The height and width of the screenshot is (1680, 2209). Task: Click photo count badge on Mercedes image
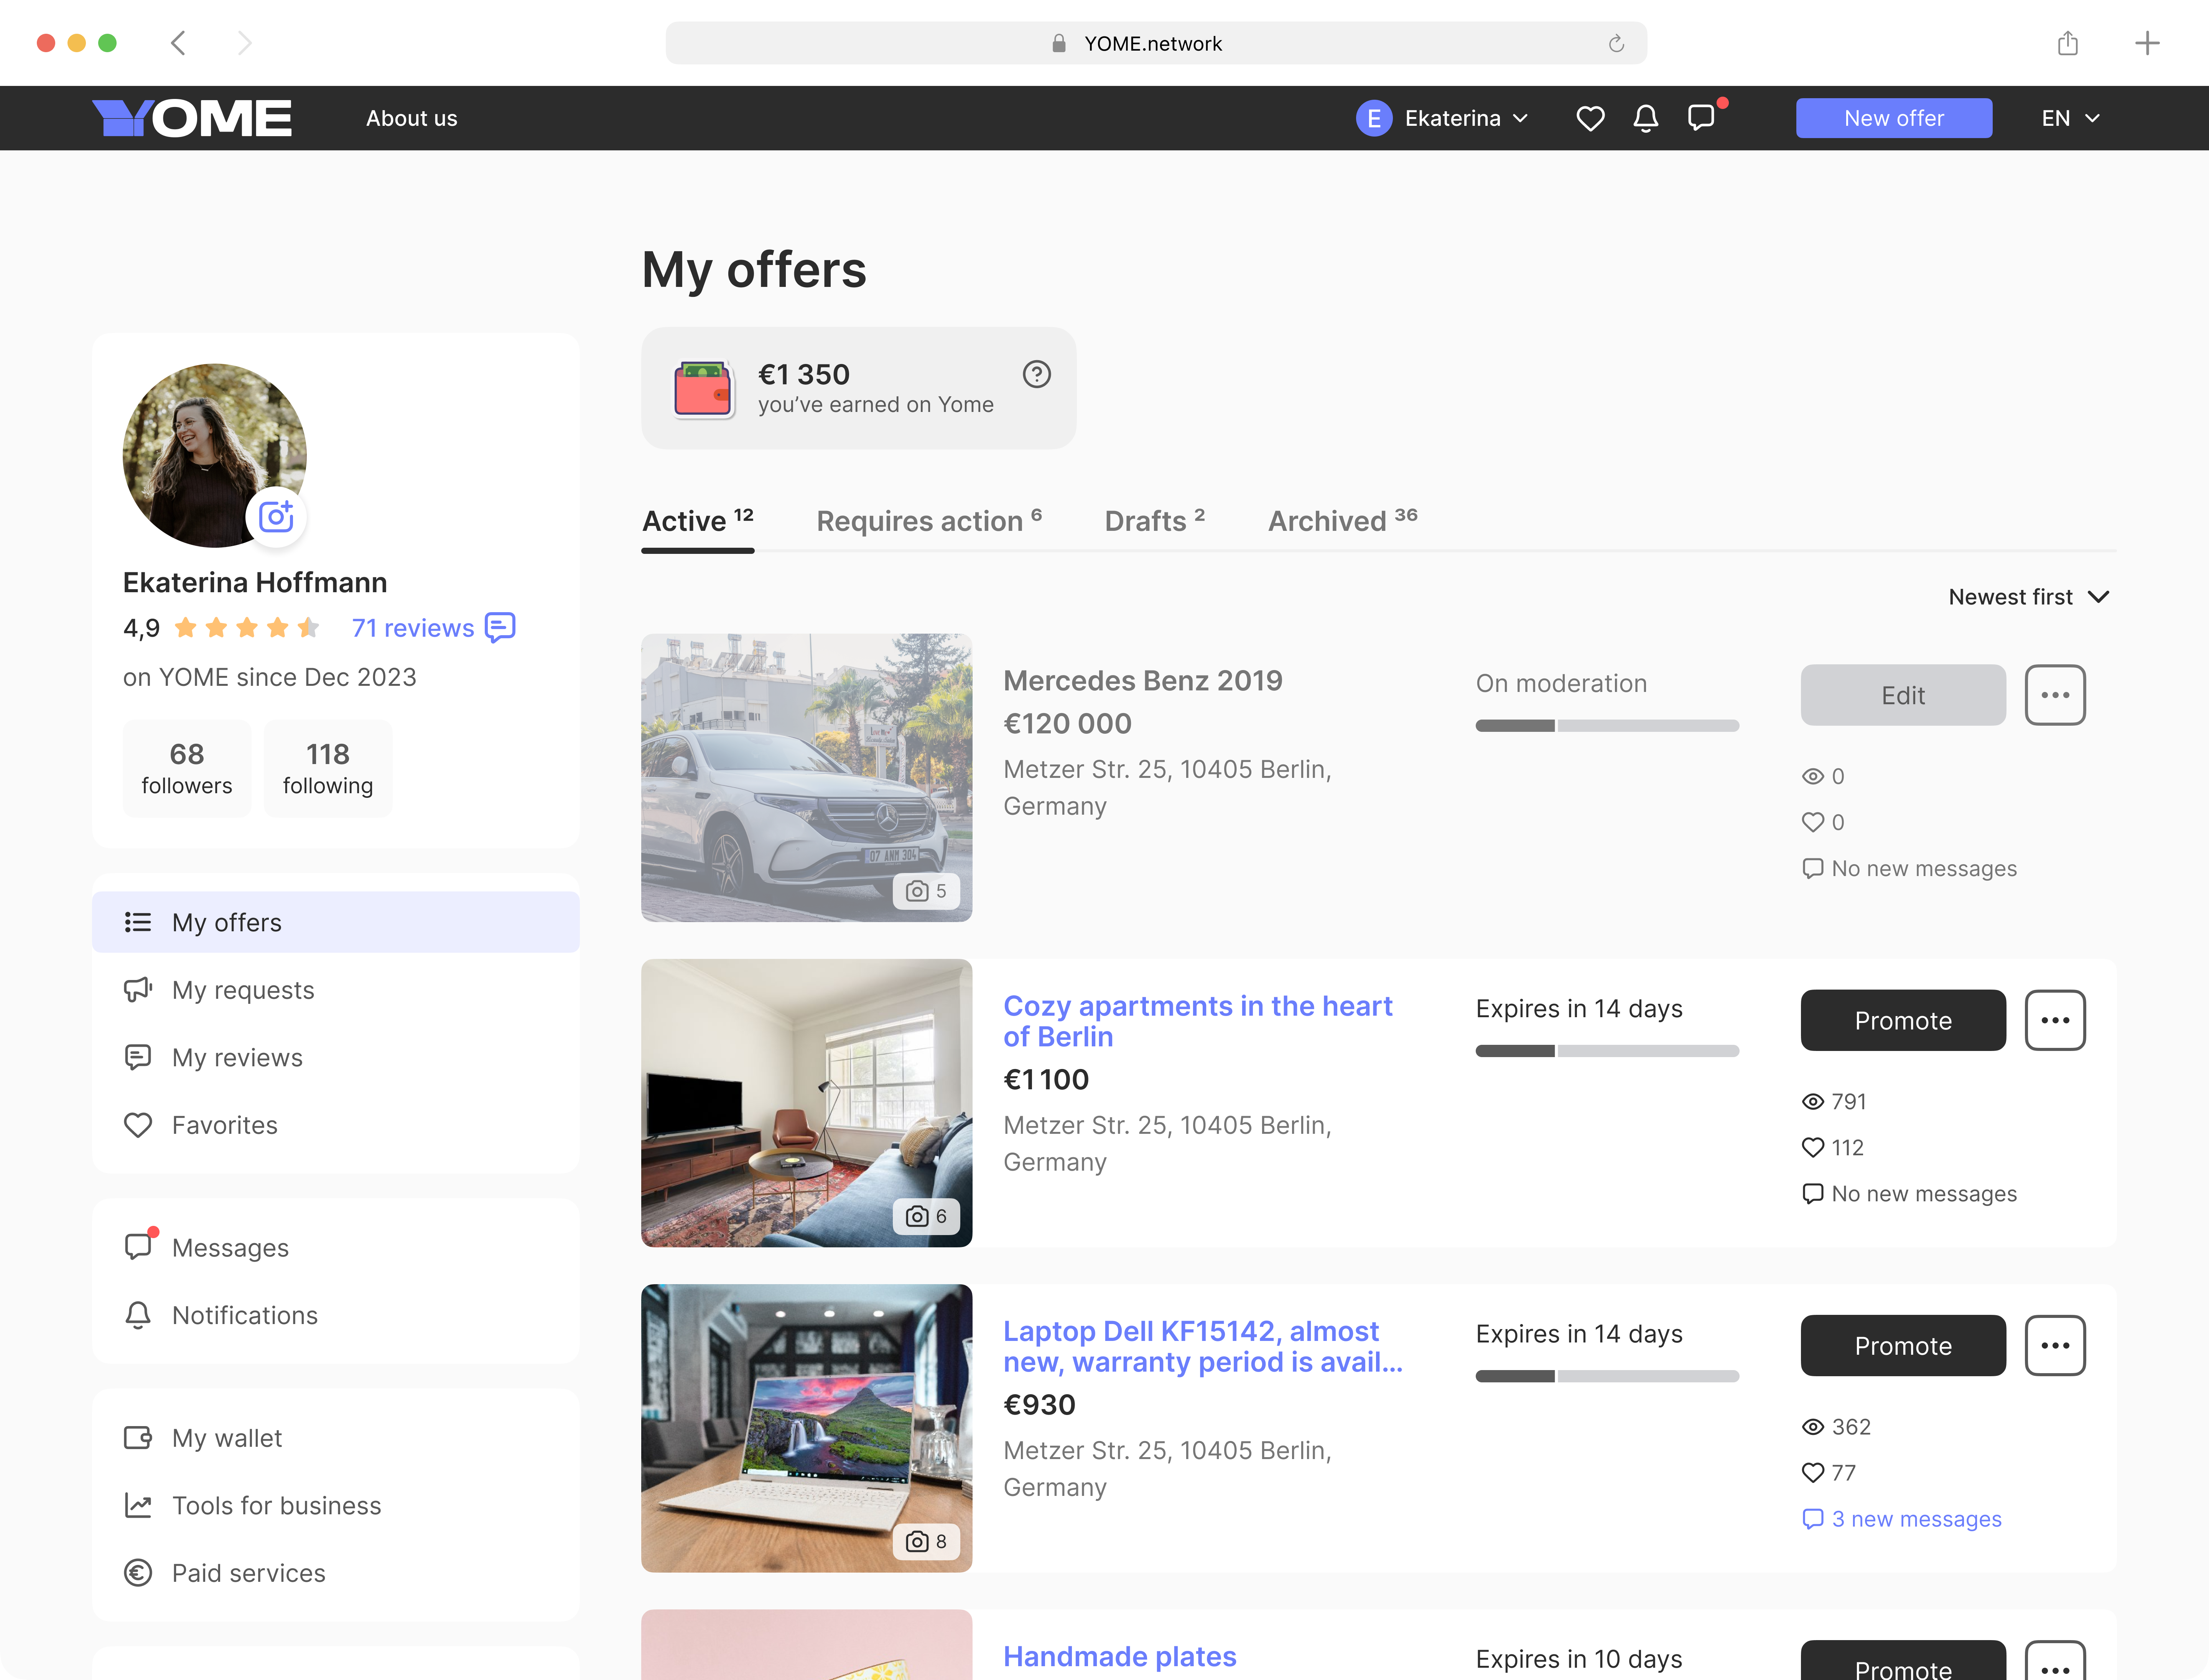coord(926,891)
